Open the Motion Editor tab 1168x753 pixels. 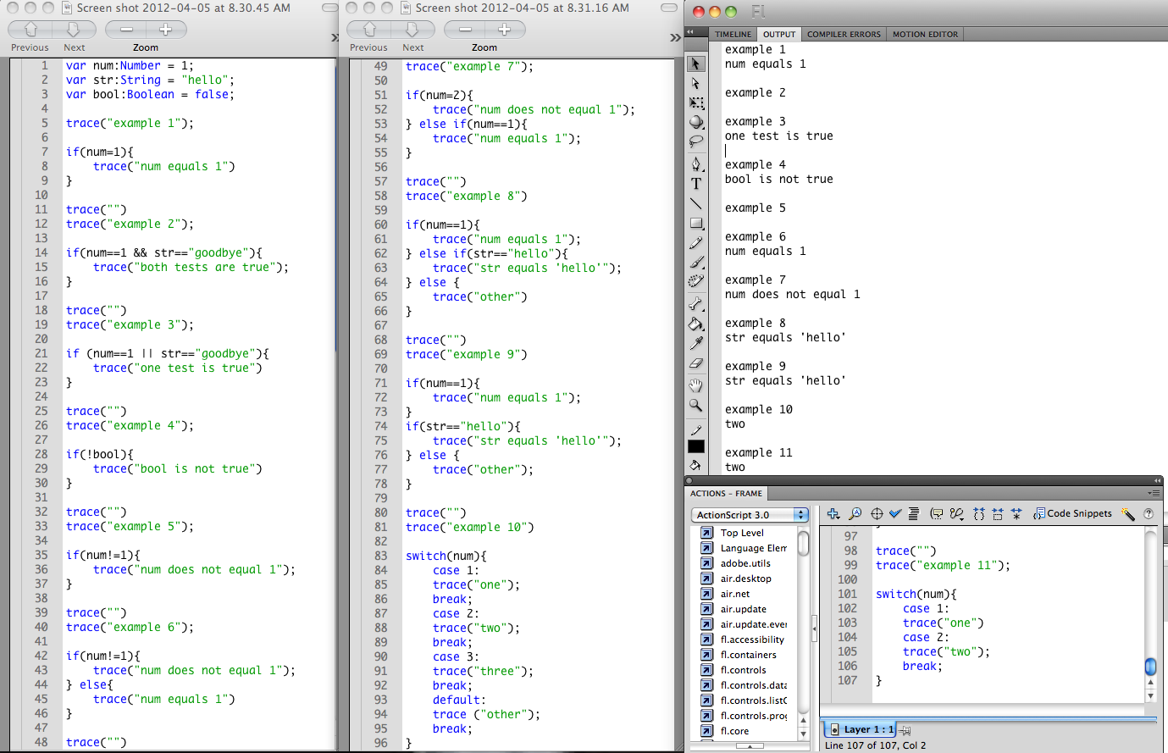(x=925, y=34)
